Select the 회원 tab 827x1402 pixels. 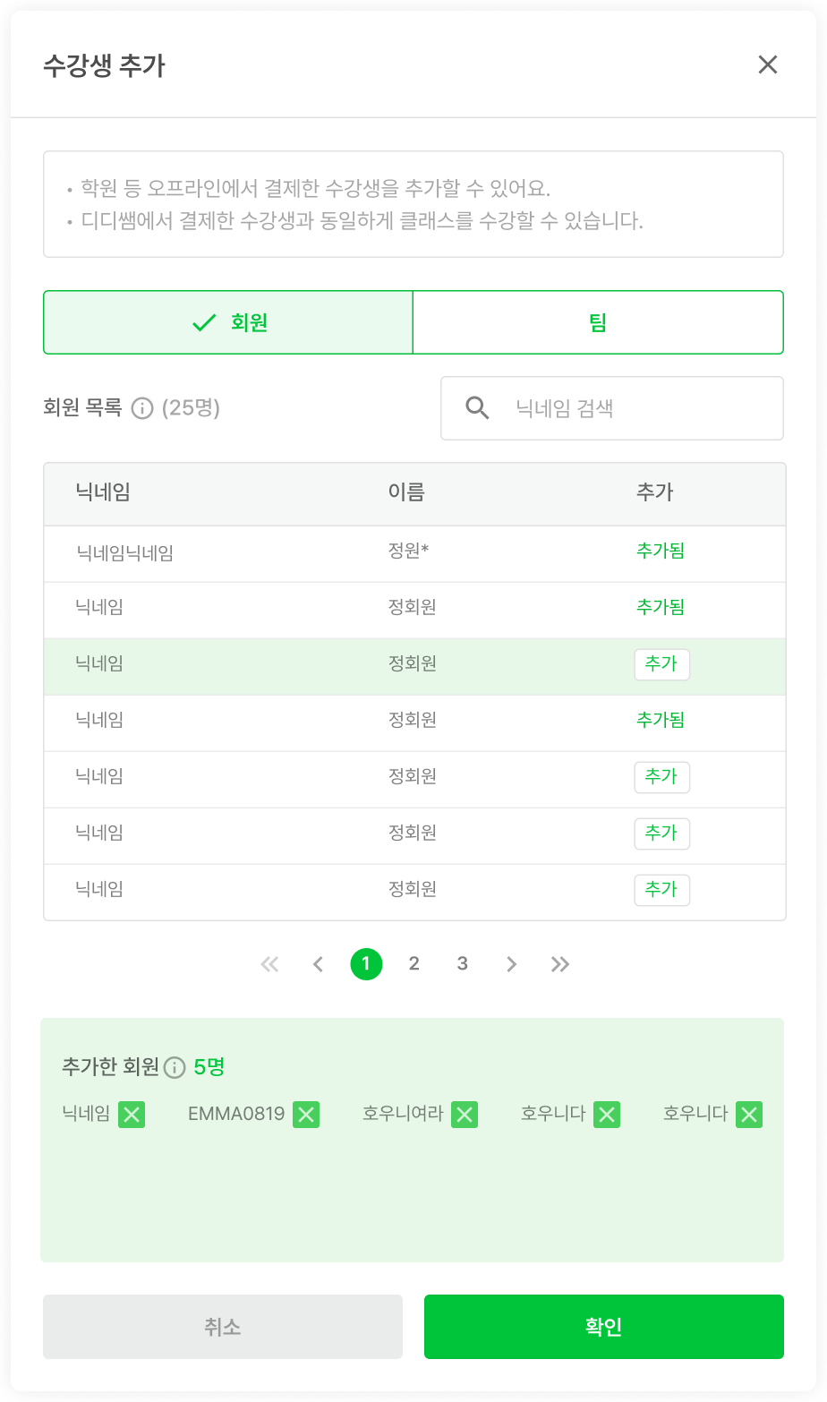point(228,322)
